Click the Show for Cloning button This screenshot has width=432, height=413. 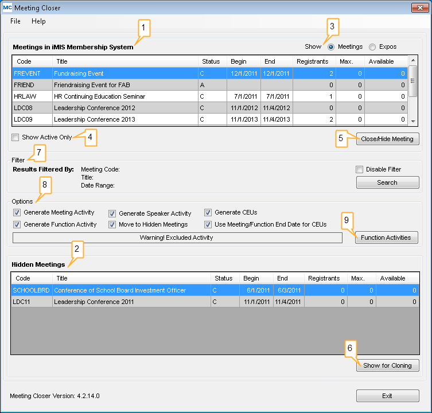click(x=387, y=365)
